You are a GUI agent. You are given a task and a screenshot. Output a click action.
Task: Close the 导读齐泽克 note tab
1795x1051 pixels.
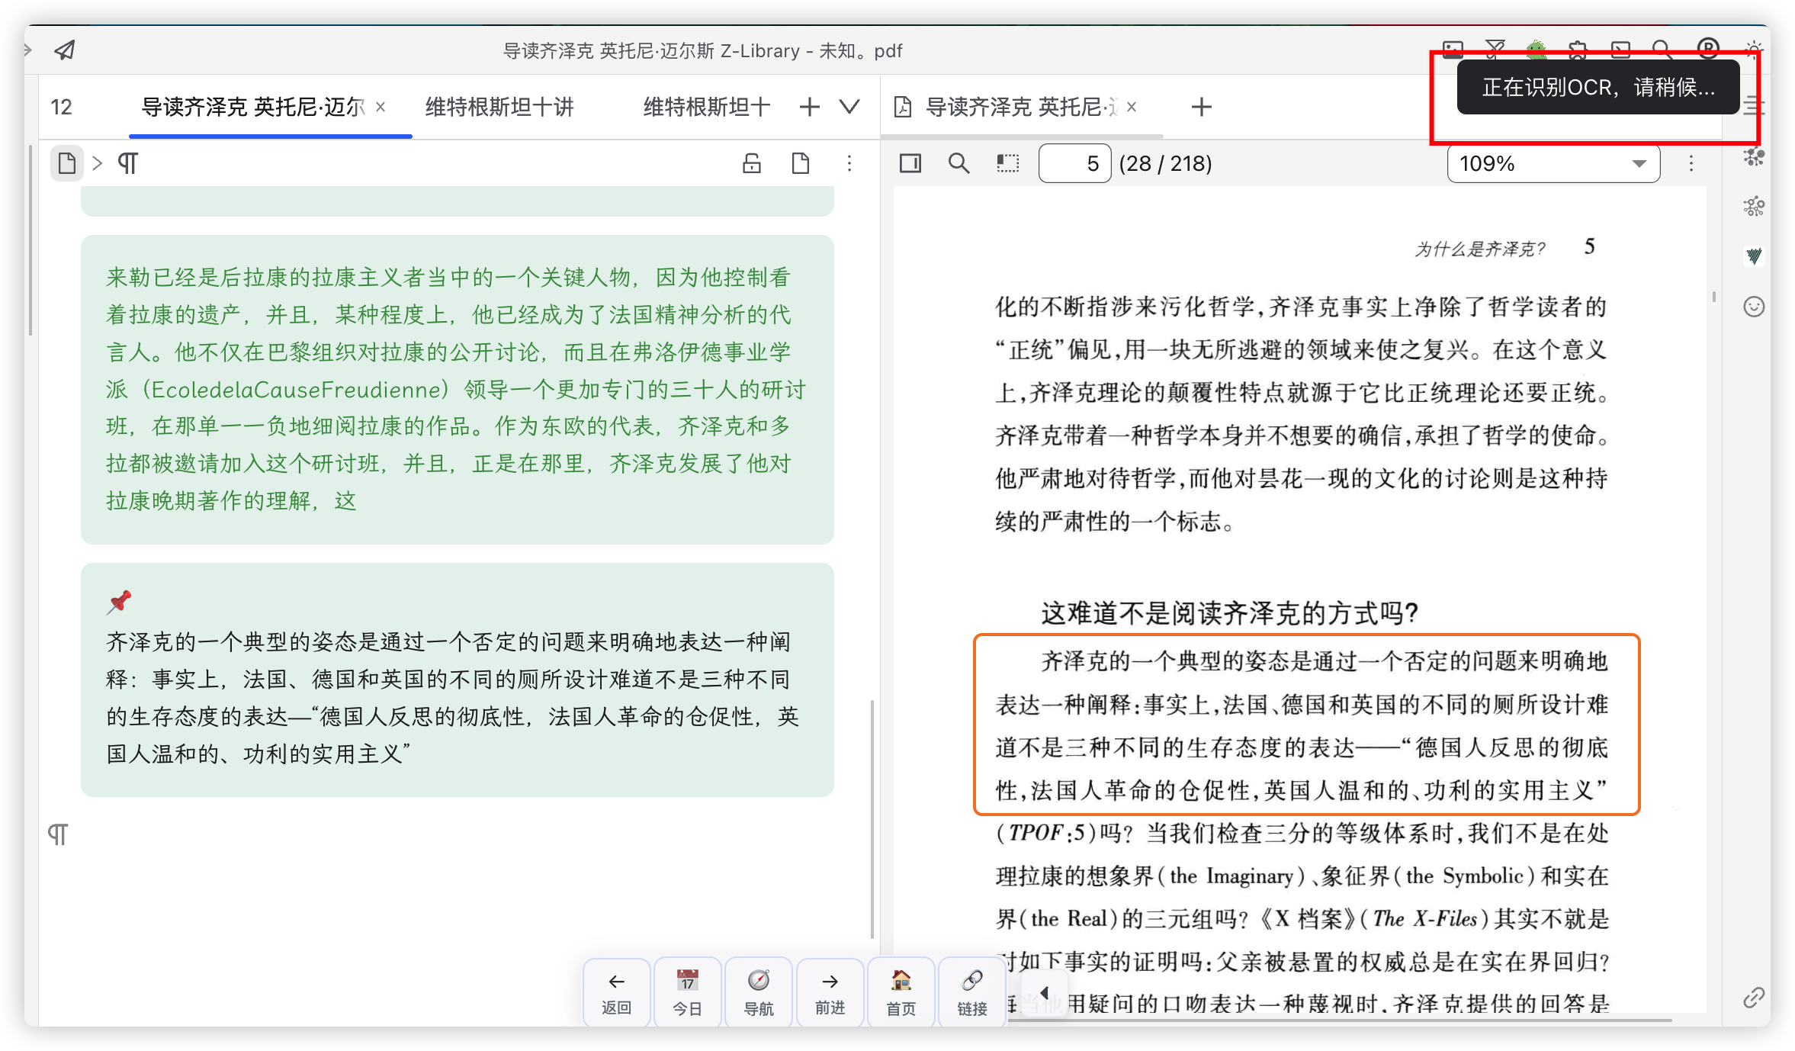(x=381, y=107)
